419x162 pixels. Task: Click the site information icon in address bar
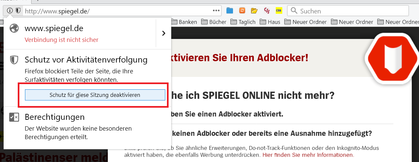coord(10,11)
